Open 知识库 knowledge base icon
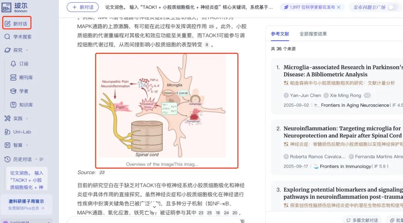This screenshot has height=223, width=403. [x=13, y=104]
